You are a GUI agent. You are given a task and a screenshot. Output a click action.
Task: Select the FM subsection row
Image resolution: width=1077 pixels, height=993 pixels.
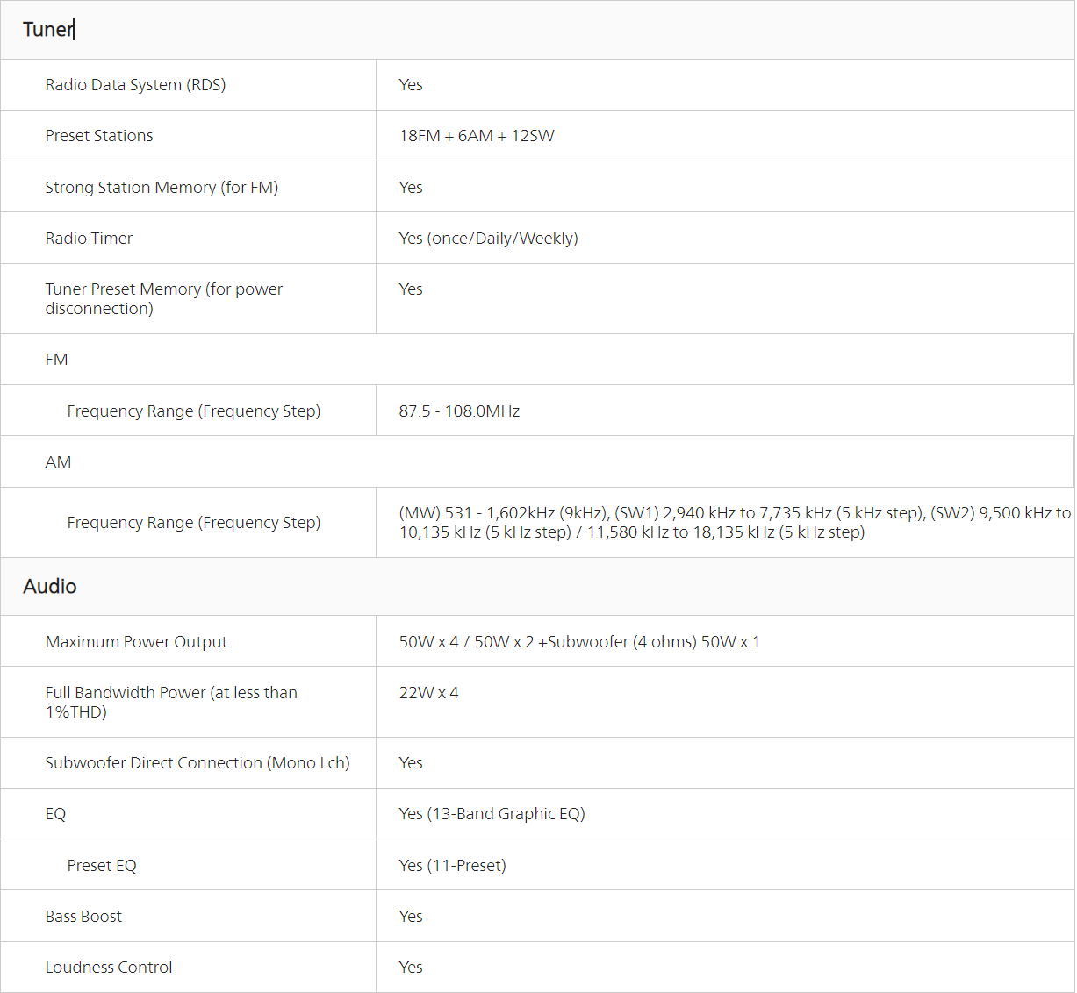57,360
